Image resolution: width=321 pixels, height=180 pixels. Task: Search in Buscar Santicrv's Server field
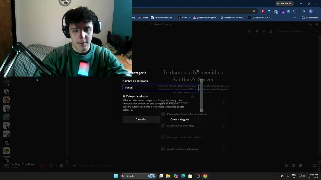[297, 31]
